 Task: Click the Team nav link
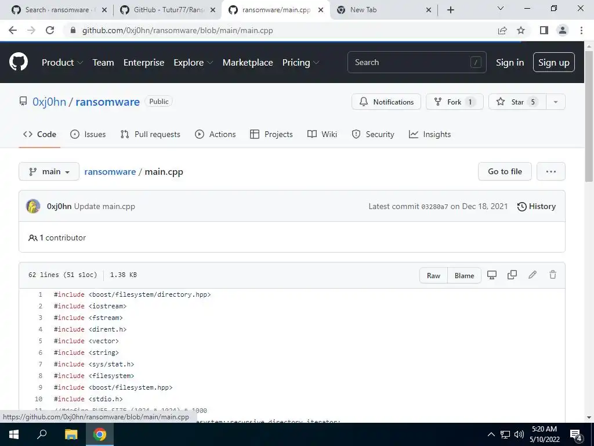pos(103,62)
